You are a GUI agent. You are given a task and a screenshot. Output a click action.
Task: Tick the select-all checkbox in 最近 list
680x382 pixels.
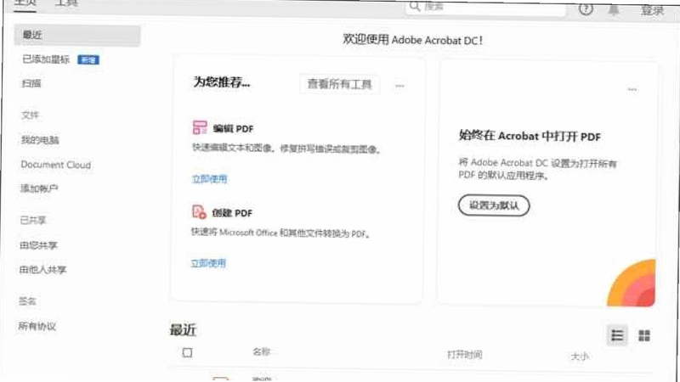[187, 352]
